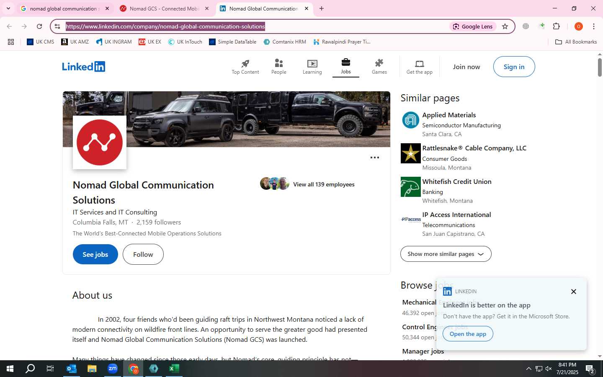Open the Extensions puzzle icon
Viewport: 603px width, 377px height.
[557, 26]
